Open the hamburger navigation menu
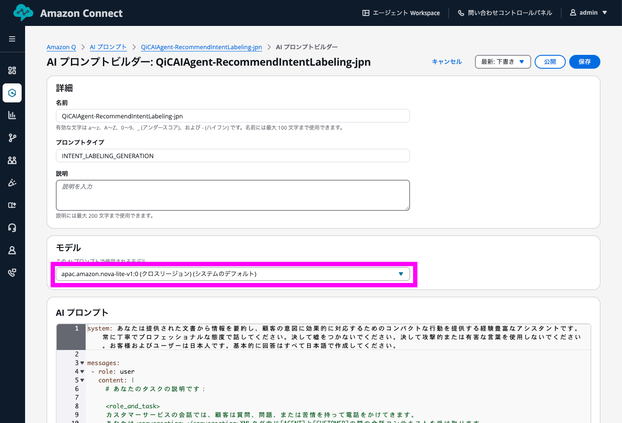This screenshot has height=423, width=622. coord(12,39)
